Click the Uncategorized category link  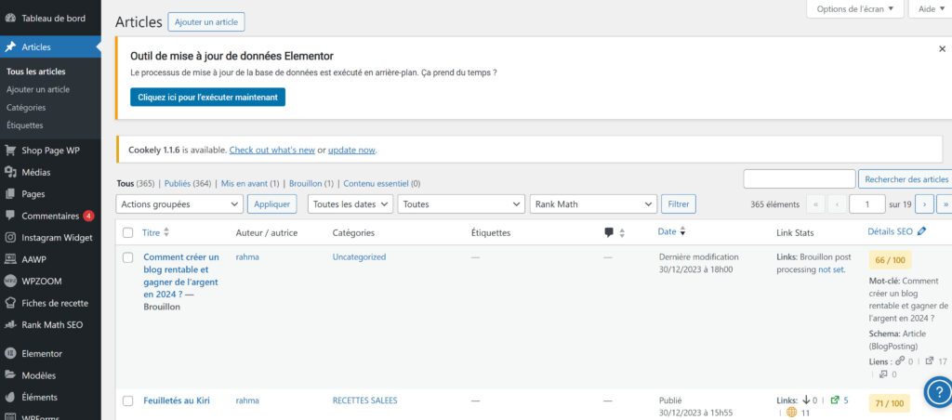click(359, 256)
